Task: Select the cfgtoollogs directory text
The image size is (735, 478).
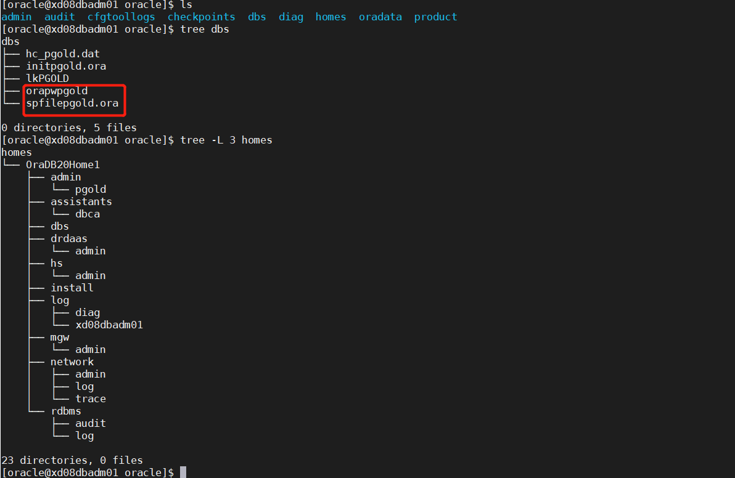Action: coord(121,17)
